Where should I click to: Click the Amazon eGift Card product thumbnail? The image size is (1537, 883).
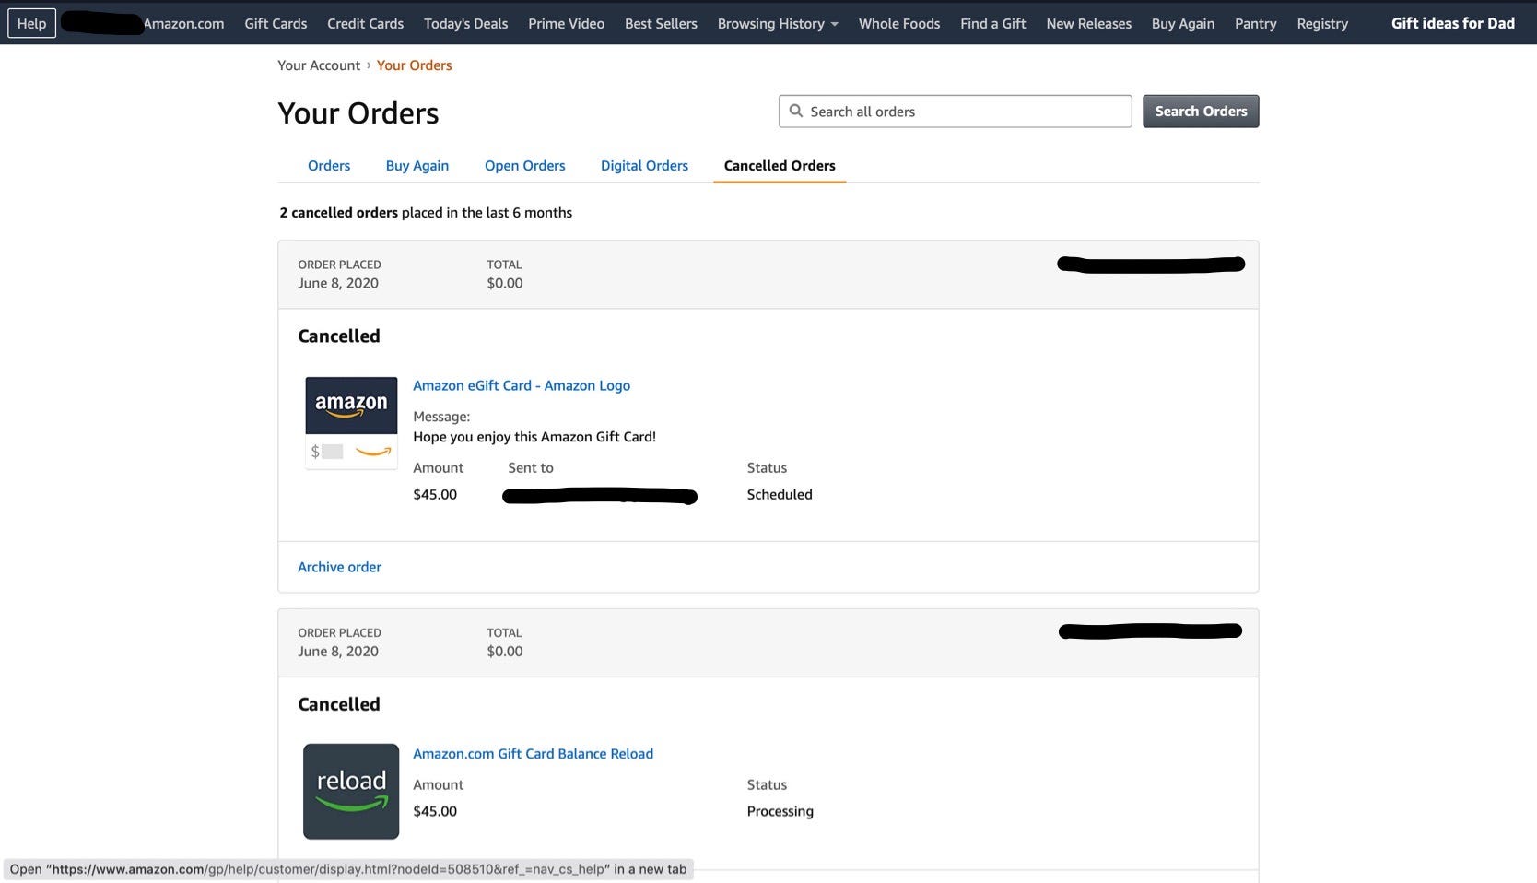click(x=350, y=421)
